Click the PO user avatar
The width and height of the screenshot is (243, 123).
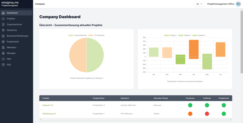click(238, 4)
